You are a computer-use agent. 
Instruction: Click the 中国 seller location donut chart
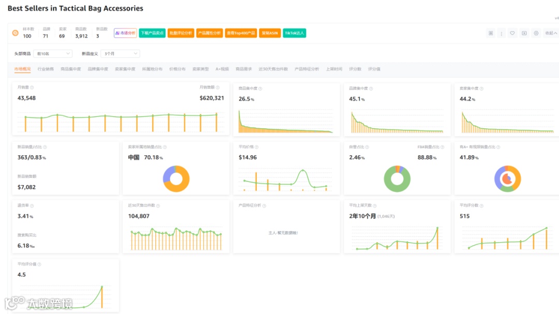[176, 179]
